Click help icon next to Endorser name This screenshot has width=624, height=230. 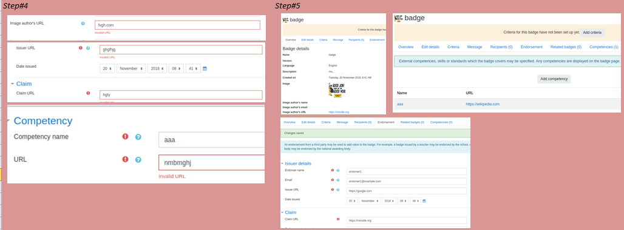pyautogui.click(x=338, y=170)
